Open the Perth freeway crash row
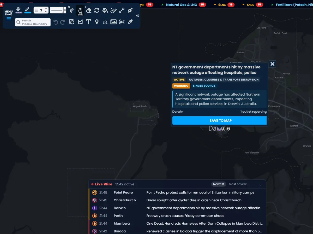The image size is (313, 234). tap(177, 216)
